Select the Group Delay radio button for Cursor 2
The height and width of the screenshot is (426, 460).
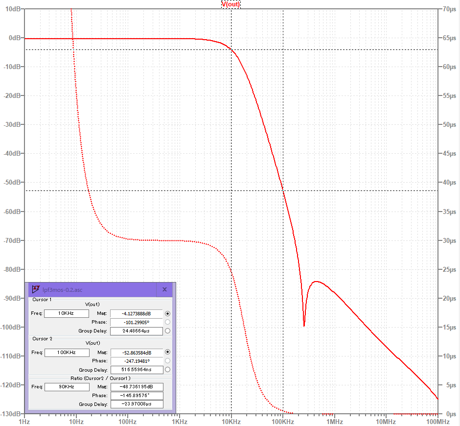tap(167, 370)
